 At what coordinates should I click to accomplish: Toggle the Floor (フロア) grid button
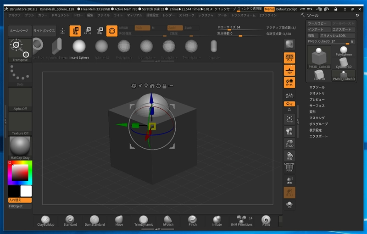tap(289, 70)
